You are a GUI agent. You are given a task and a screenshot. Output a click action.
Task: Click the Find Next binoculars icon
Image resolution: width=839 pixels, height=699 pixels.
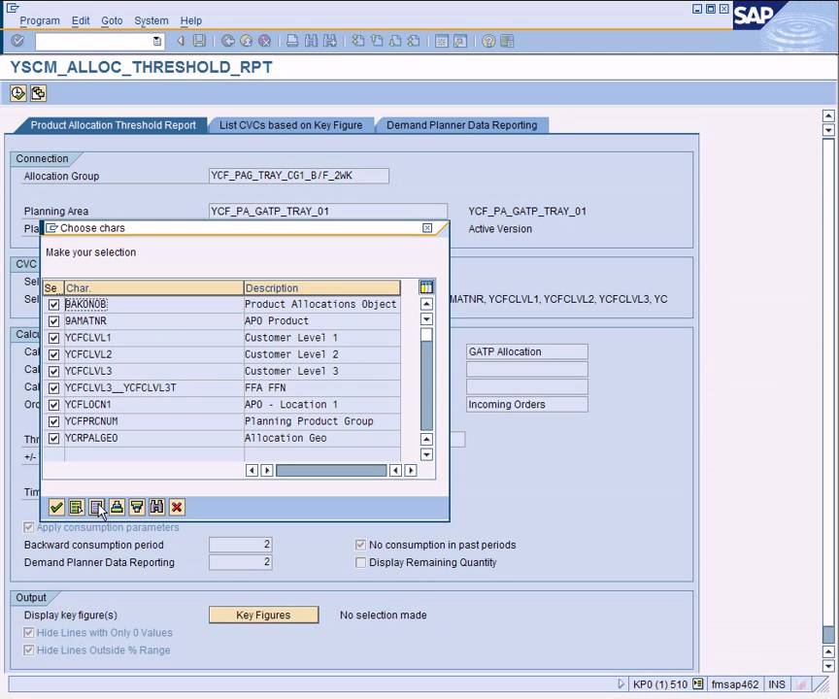pos(329,41)
